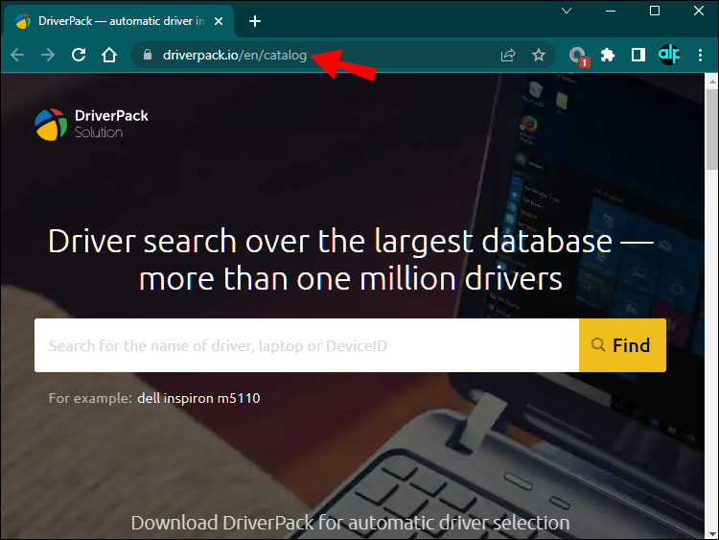Reload the page with the refresh icon

coord(79,55)
